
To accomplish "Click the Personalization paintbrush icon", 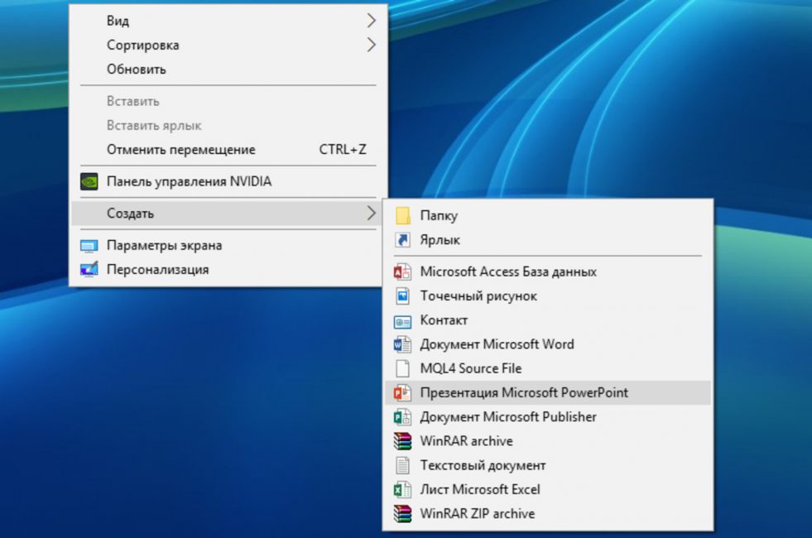I will pos(89,270).
